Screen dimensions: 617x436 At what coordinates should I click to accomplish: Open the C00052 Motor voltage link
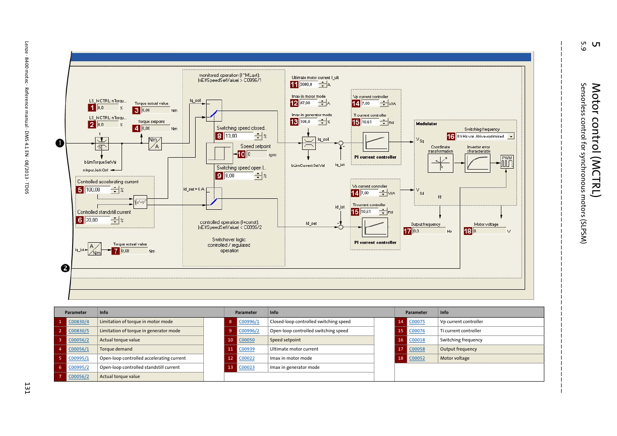[417, 358]
